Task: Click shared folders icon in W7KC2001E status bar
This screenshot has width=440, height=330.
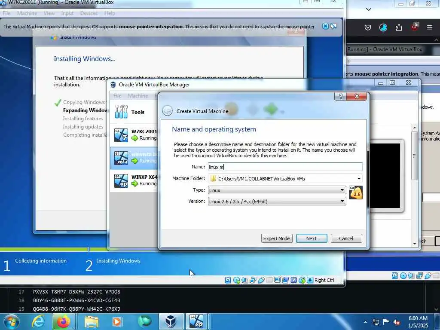Action: (x=269, y=280)
